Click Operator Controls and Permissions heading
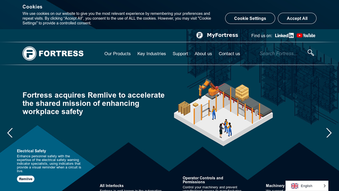Image resolution: width=339 pixels, height=191 pixels. [203, 180]
